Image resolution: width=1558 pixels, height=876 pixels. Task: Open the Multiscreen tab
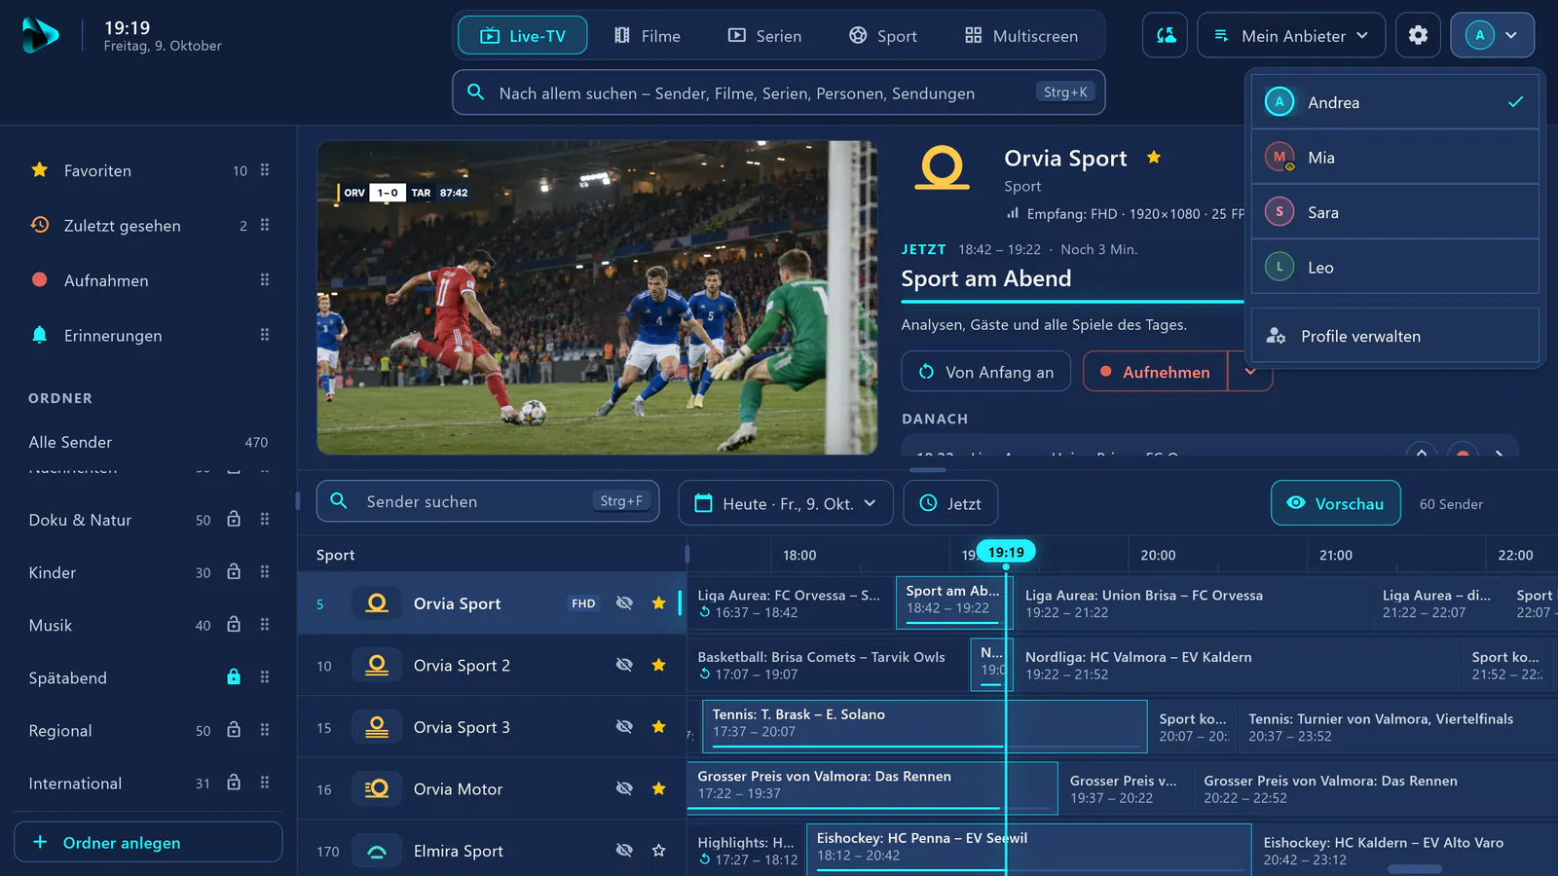click(1021, 36)
